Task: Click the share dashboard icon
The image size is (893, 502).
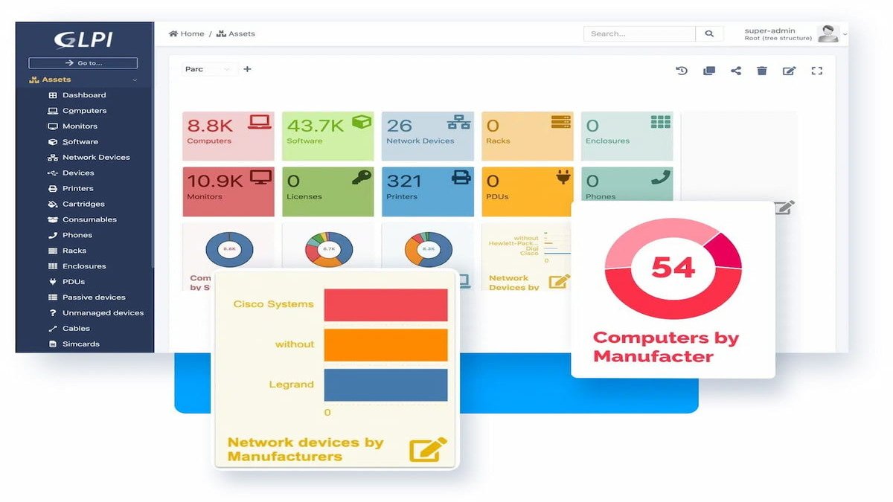Action: coord(736,71)
